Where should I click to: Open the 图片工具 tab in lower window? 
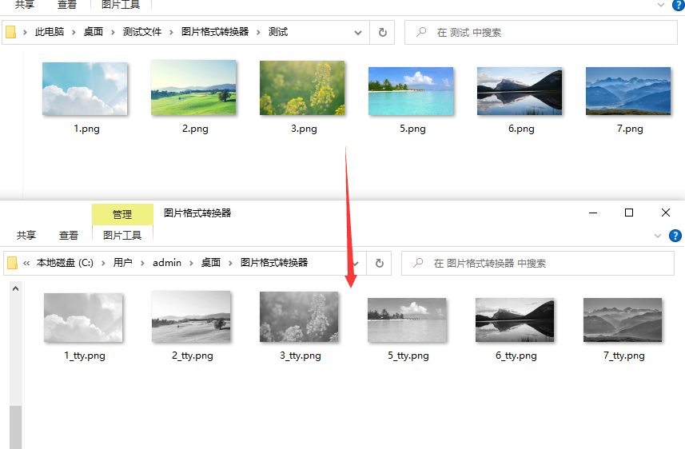pos(122,236)
